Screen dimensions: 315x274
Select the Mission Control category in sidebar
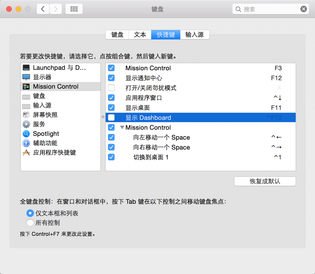point(55,86)
